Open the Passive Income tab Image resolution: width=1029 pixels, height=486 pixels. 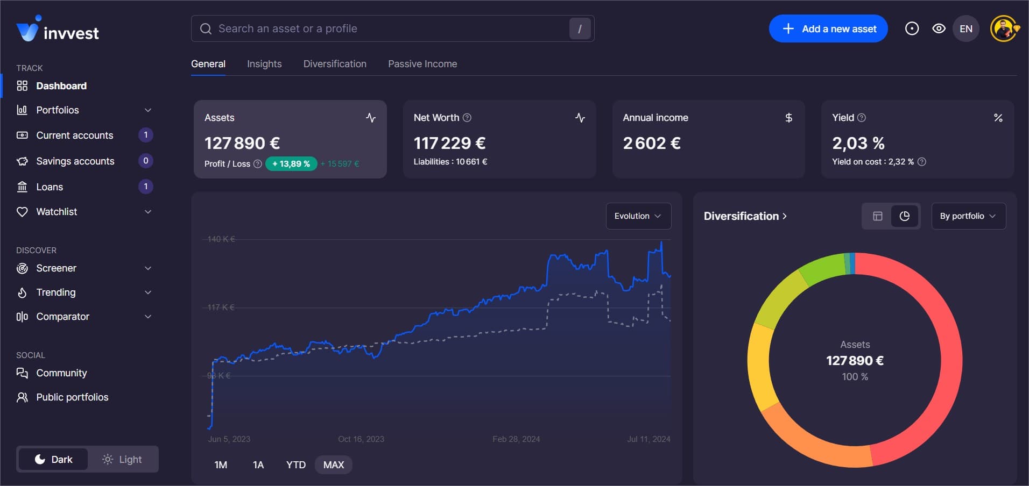[422, 63]
